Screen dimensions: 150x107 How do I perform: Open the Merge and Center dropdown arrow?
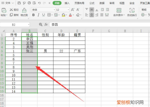(x=124, y=15)
